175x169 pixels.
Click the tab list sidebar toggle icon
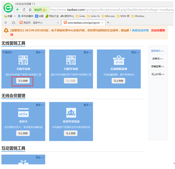point(6,23)
